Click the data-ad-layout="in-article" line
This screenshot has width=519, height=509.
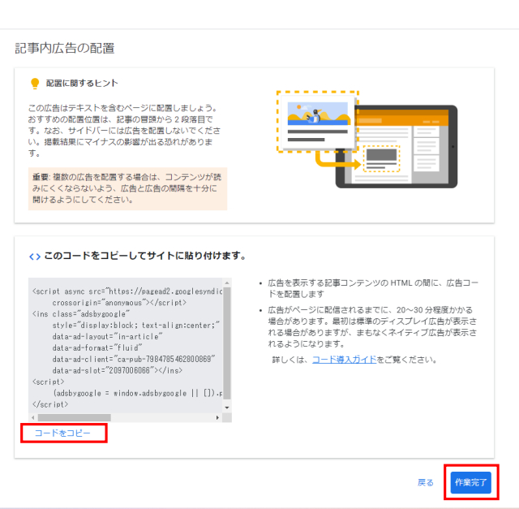(x=107, y=337)
